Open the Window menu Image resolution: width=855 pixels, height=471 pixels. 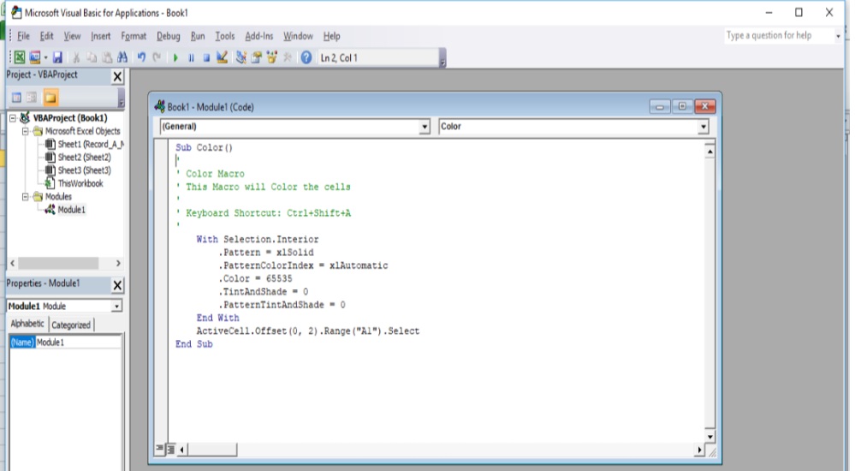click(298, 36)
